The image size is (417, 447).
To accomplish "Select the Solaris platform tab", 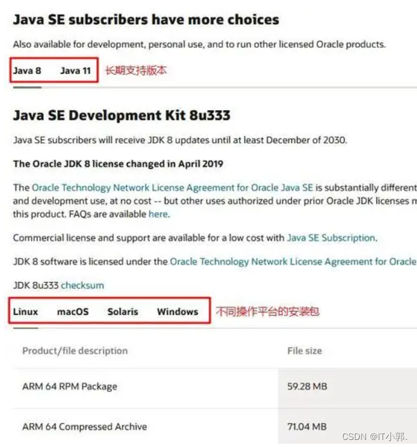I will click(122, 312).
